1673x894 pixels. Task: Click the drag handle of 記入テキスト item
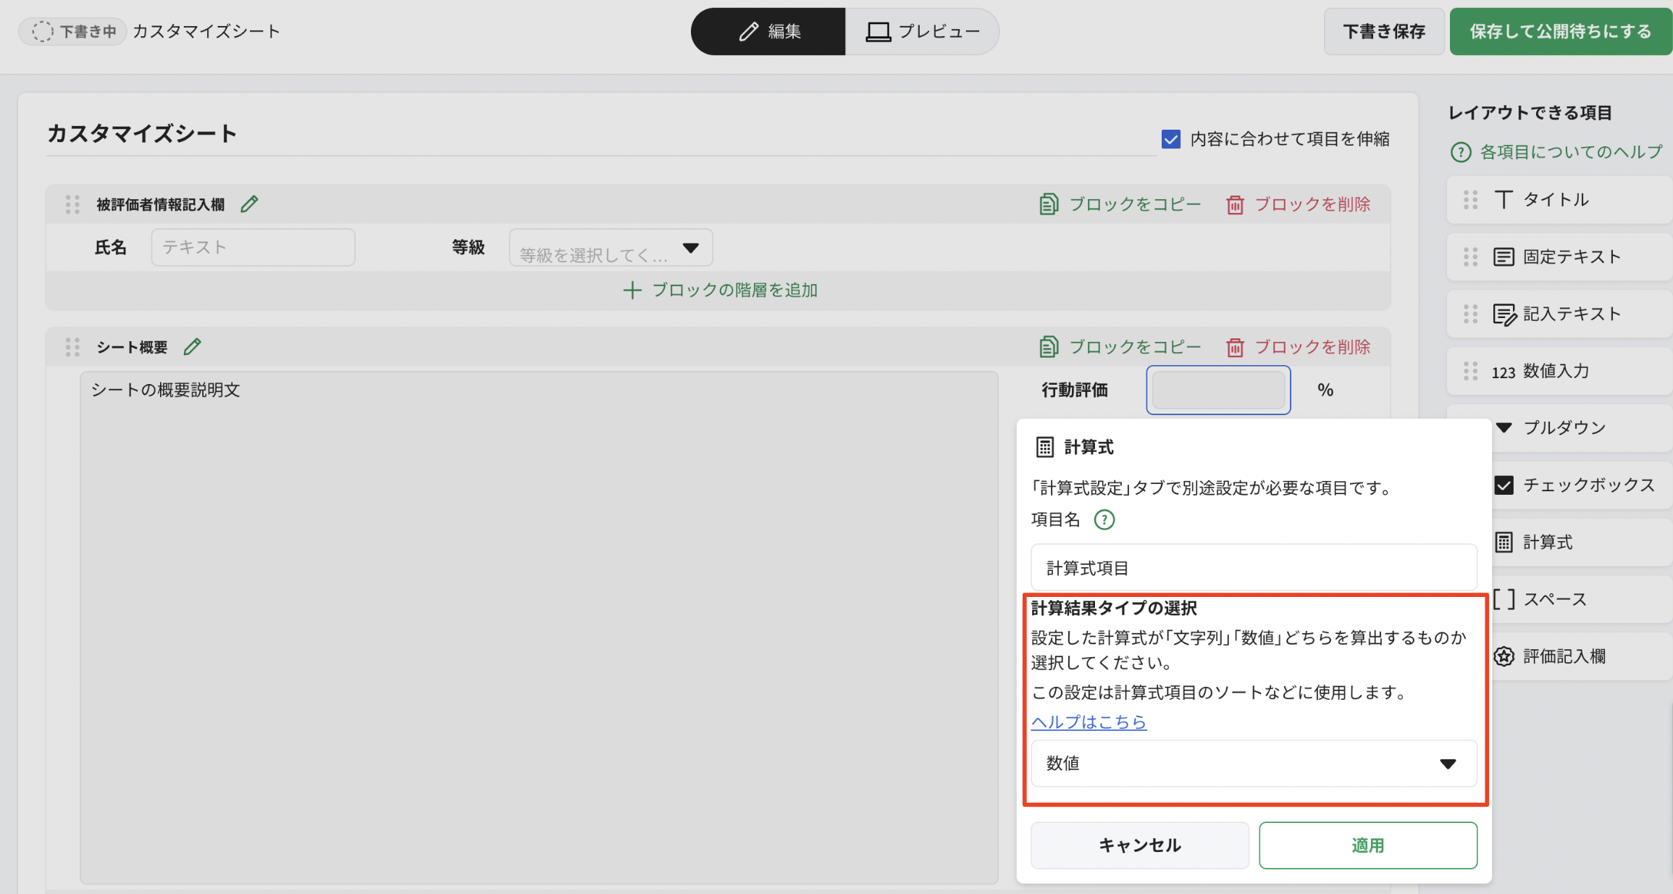[x=1470, y=314]
